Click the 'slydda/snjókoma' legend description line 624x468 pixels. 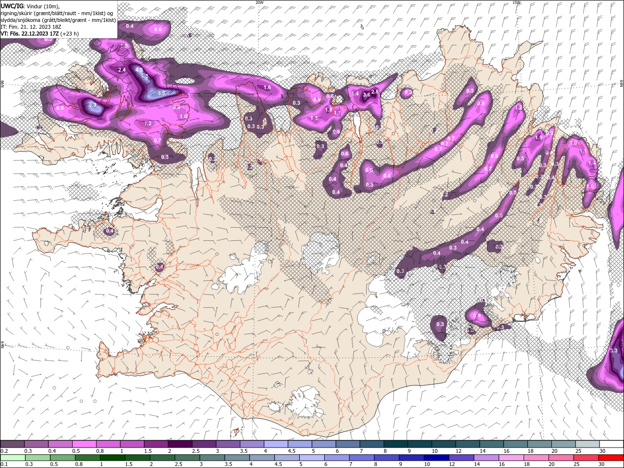(x=58, y=20)
